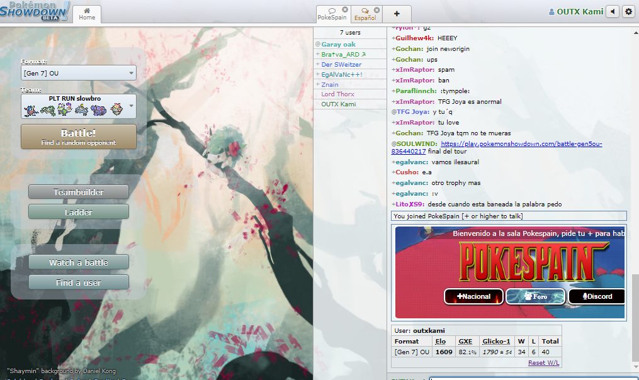Select user EgAlVaNc++! in userlist
639x380 pixels.
point(350,74)
